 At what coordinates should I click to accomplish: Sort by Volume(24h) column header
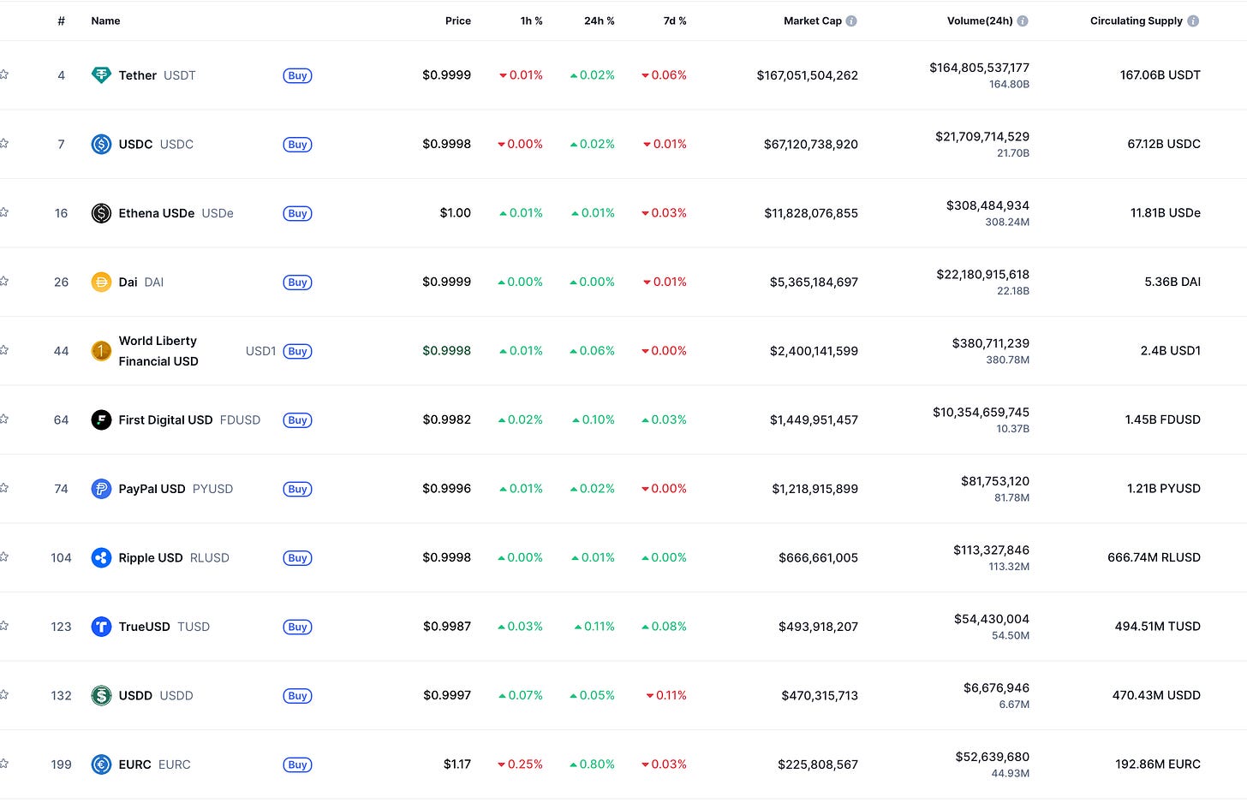coord(980,21)
